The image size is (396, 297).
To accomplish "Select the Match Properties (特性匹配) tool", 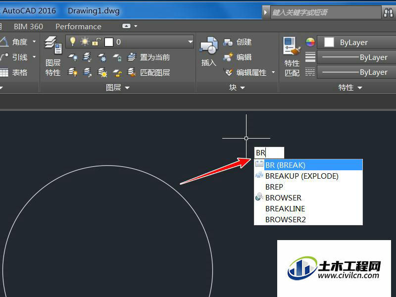I will click(x=292, y=56).
